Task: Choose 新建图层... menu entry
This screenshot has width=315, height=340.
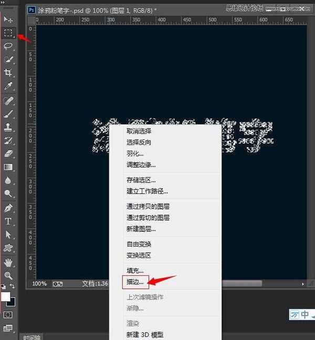Action: (x=141, y=229)
